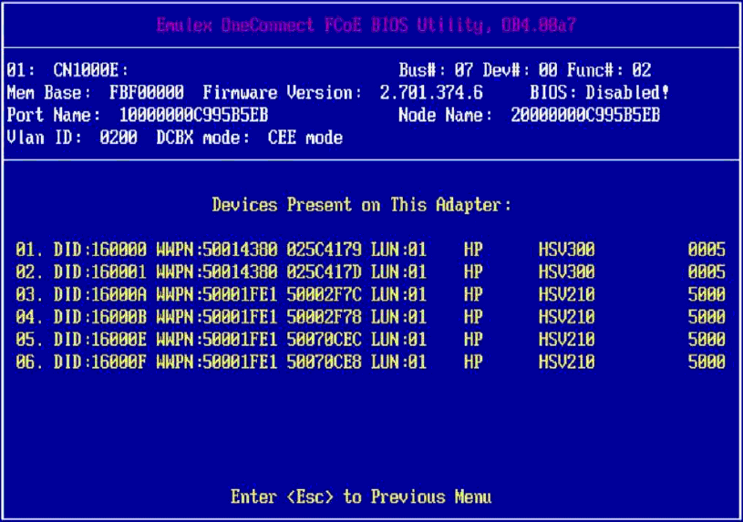Click the 'Devices Present on This Adapter' heading
Screen dimensions: 743x522
pos(362,205)
